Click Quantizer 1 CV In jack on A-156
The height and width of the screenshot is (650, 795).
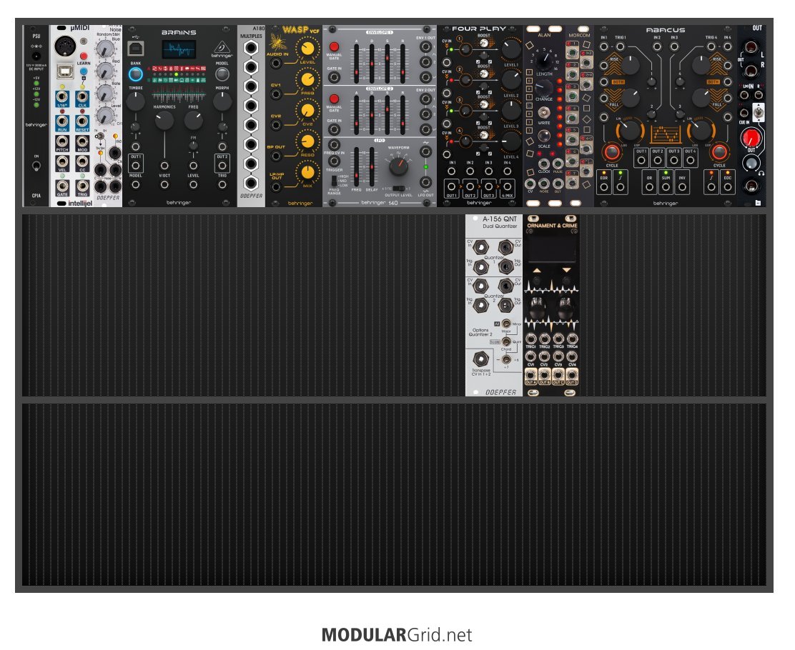[480, 247]
